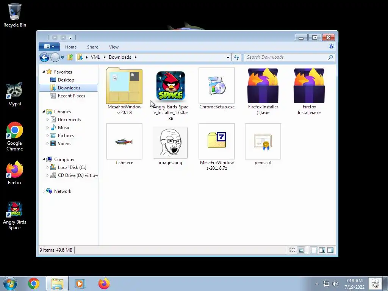Viewport: 388px width, 291px height.
Task: Select Desktop under Favorites
Action: click(66, 80)
